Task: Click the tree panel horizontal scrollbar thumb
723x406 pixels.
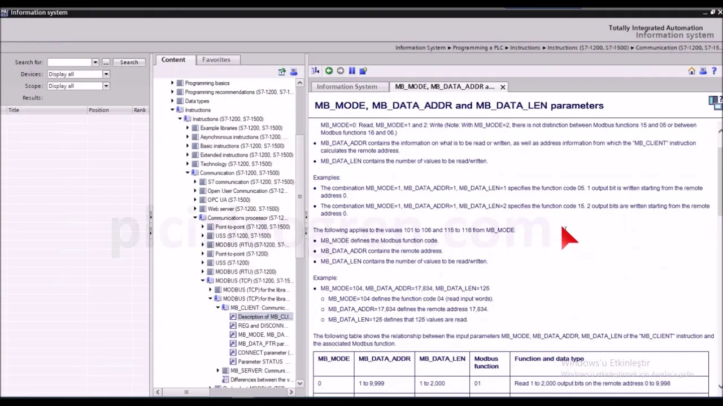Action: click(186, 392)
